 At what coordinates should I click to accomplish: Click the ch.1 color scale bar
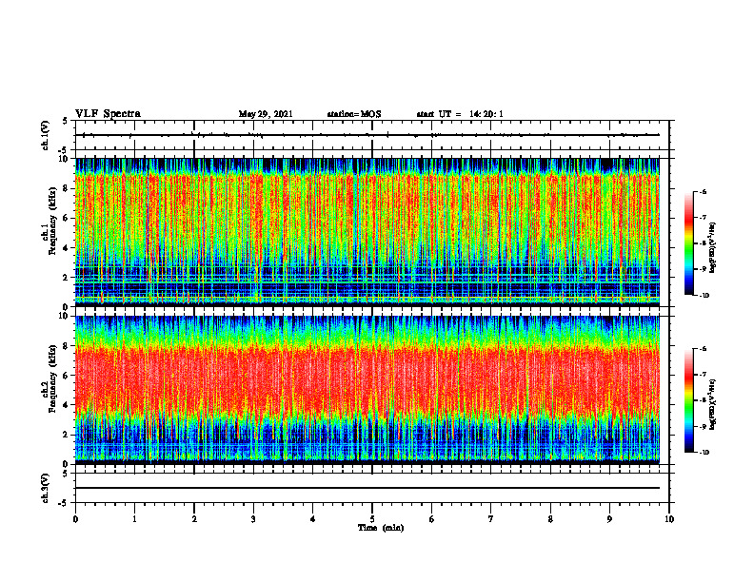coord(688,243)
